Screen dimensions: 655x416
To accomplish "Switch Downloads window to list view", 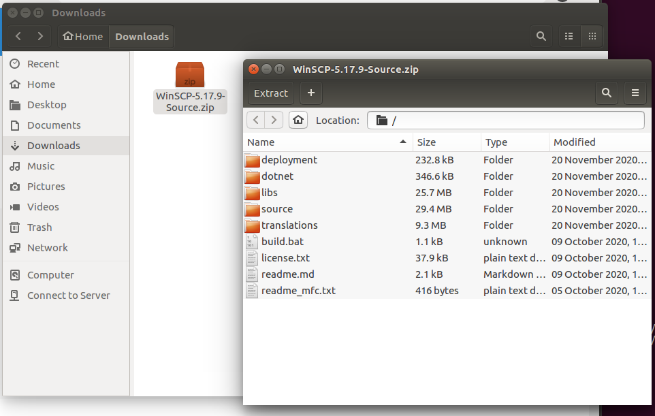I will pos(569,36).
